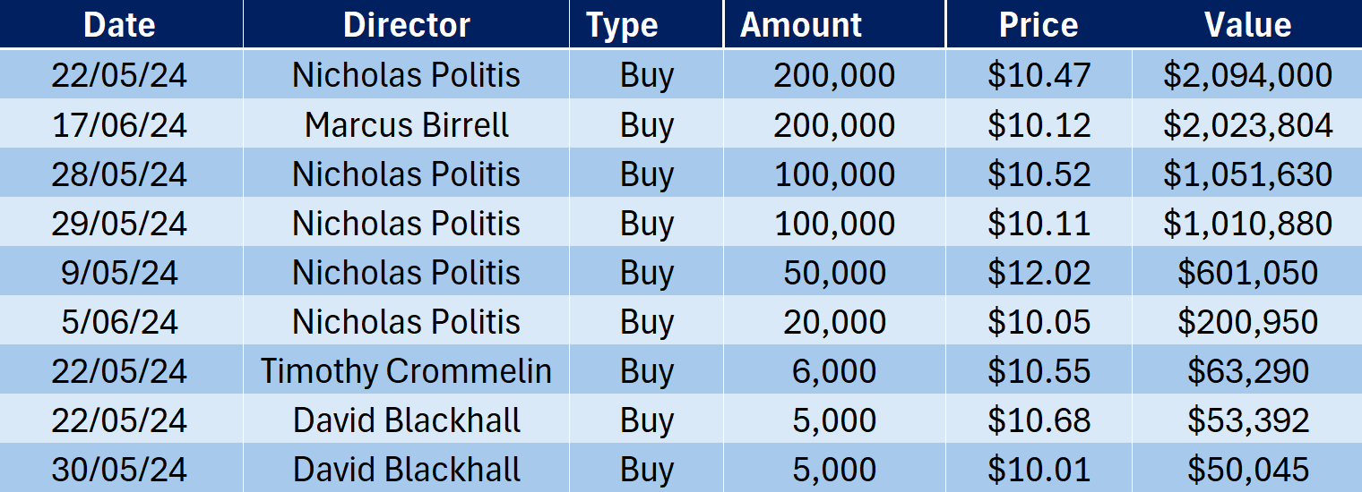Screen dimensions: 1362x492
Task: Select the $2,094,000 value cell
Action: [1247, 75]
